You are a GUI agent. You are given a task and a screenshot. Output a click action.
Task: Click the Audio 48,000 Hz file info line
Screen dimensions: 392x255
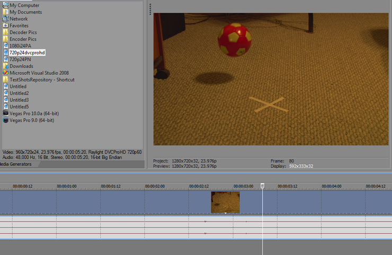coord(63,157)
